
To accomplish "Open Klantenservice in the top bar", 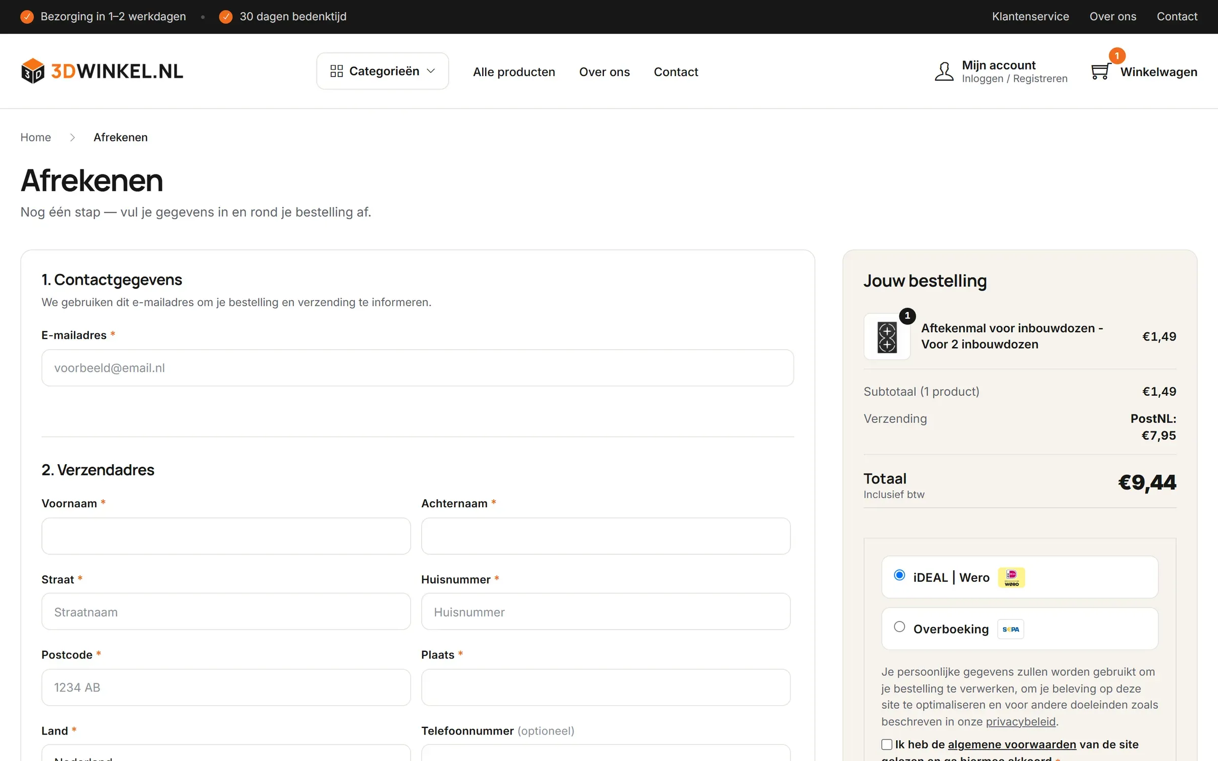I will coord(1030,17).
